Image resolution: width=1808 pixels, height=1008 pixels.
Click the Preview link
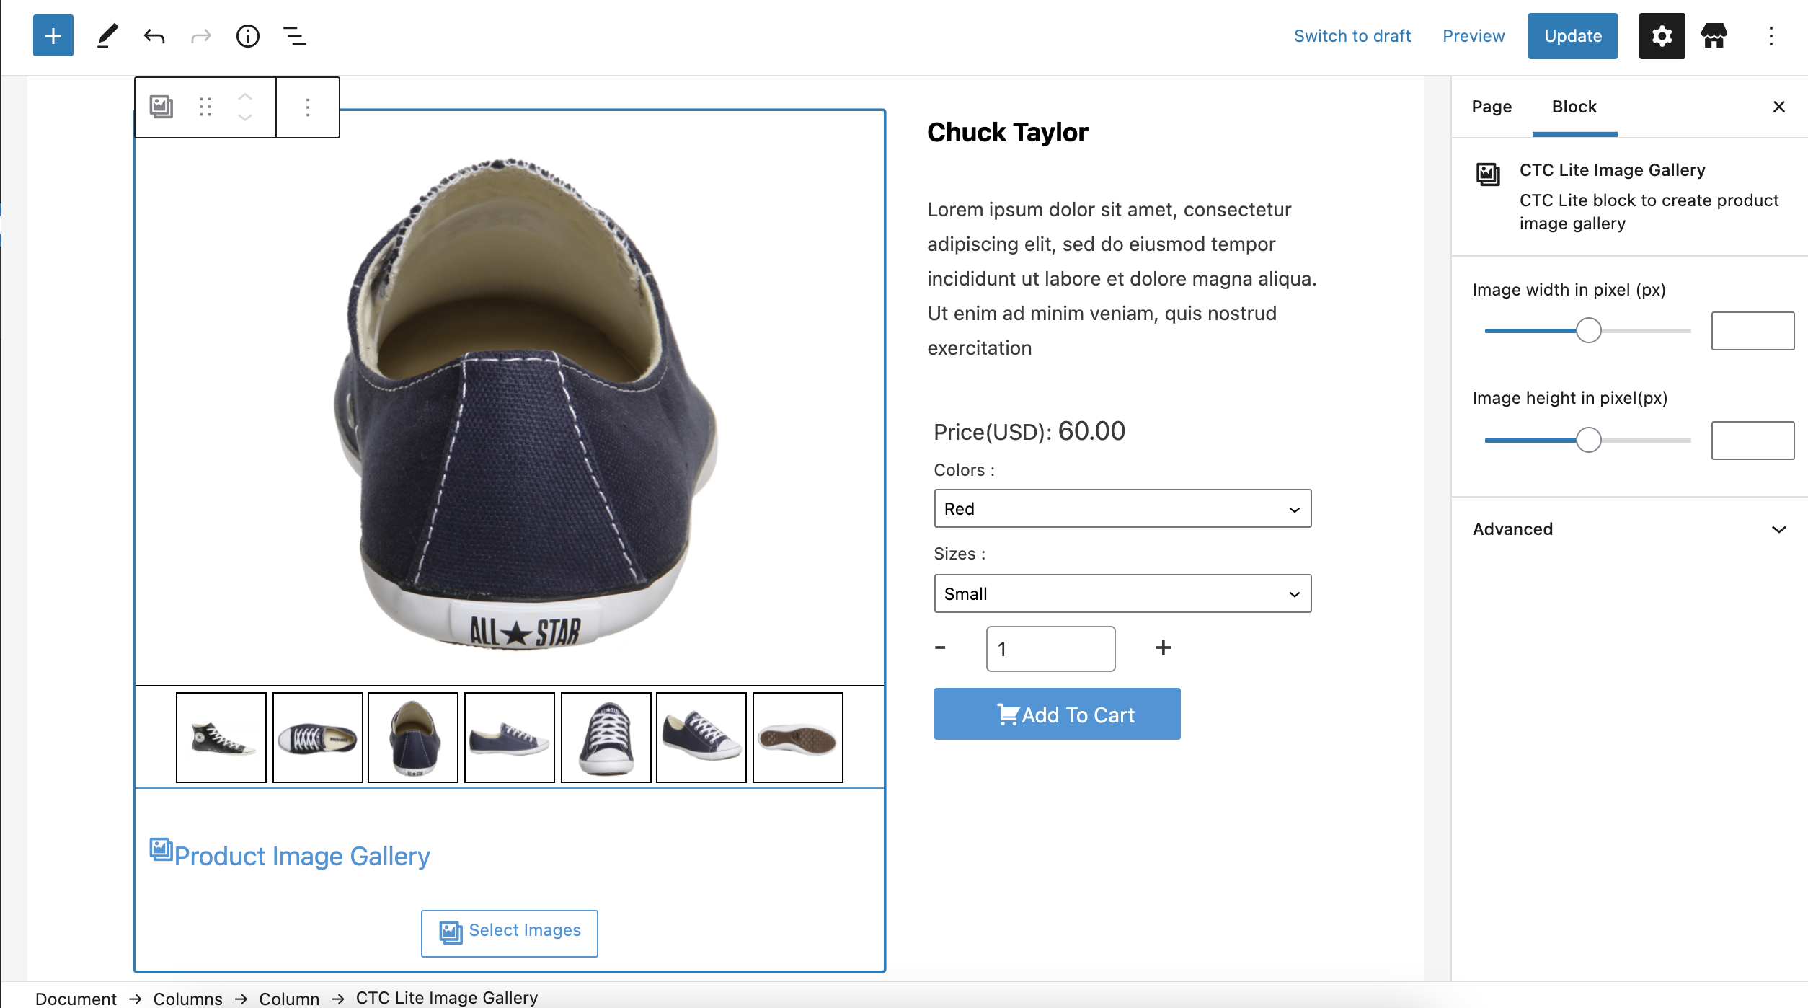1474,36
